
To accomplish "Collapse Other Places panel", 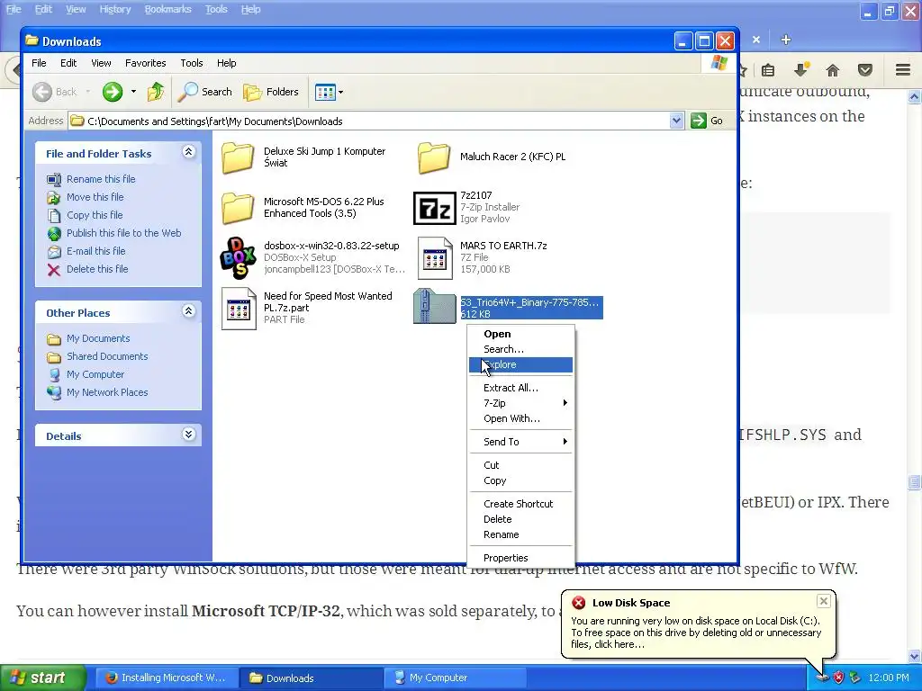I will [x=188, y=310].
